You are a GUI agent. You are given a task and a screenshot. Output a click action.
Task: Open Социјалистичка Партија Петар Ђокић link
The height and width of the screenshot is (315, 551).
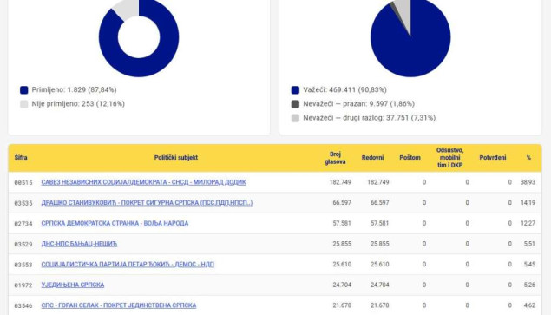click(x=128, y=265)
